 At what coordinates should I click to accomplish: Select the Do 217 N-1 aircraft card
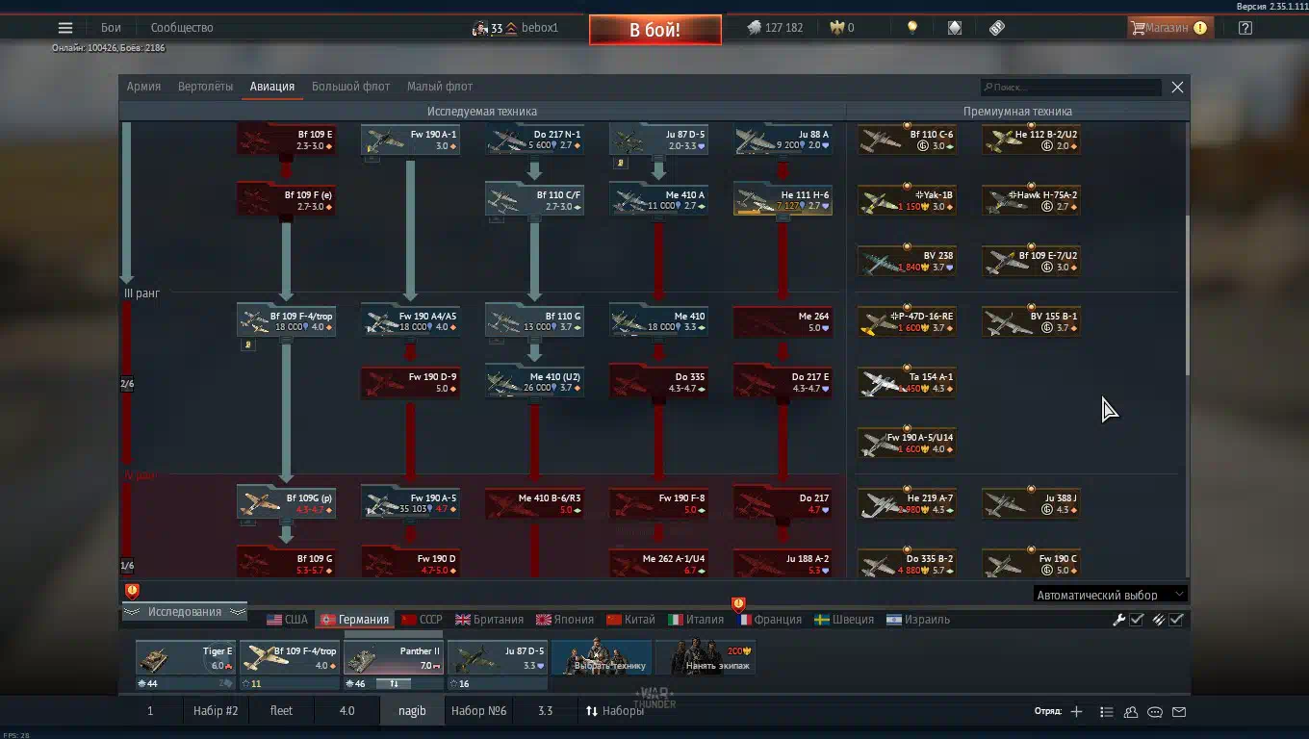click(x=534, y=140)
